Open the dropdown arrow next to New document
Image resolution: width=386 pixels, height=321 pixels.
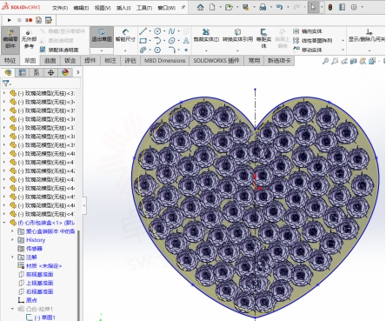[x=221, y=7]
